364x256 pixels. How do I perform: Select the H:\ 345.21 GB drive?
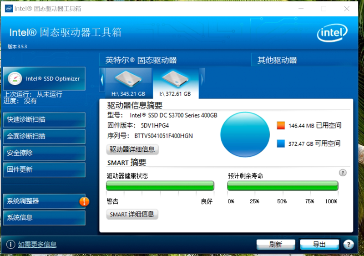pyautogui.click(x=128, y=83)
